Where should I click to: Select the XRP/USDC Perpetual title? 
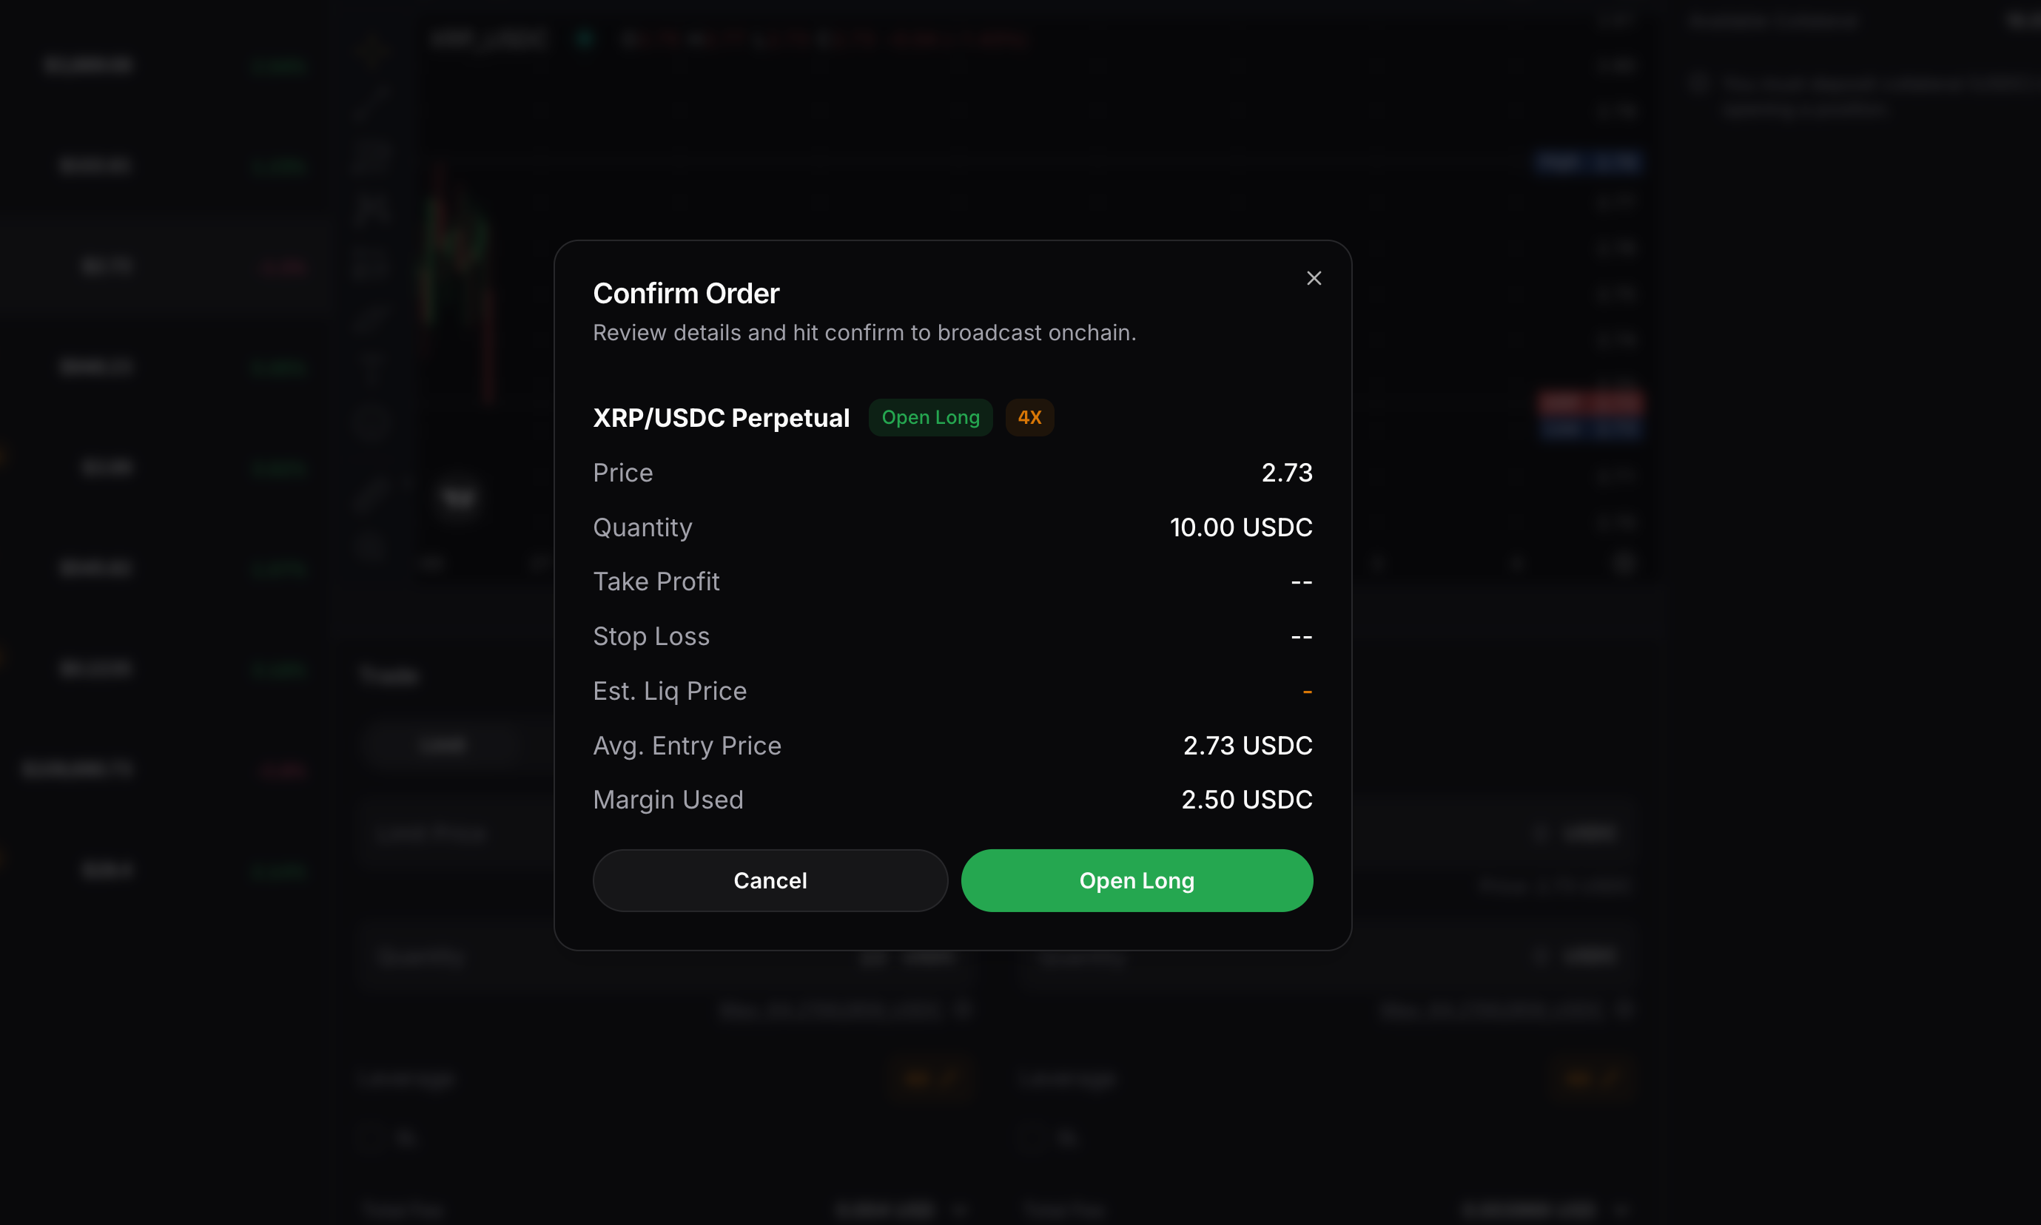[x=721, y=418]
